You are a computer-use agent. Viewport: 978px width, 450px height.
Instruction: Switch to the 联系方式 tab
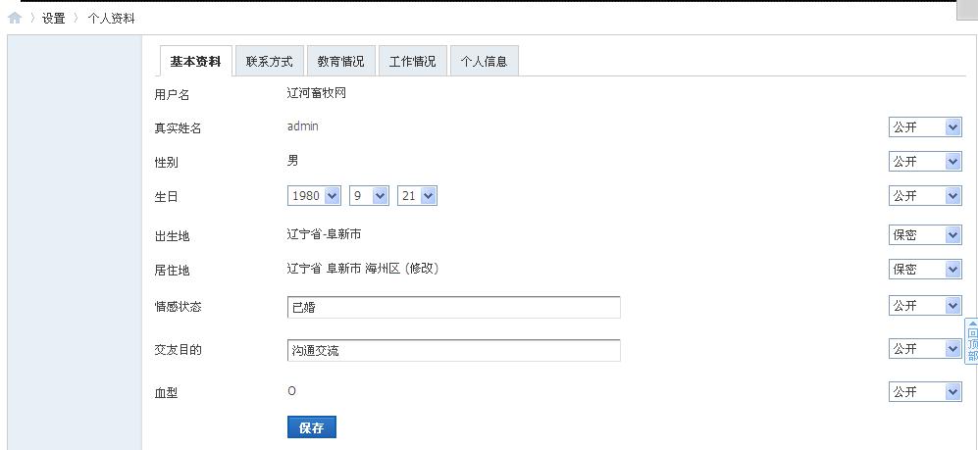[x=270, y=61]
